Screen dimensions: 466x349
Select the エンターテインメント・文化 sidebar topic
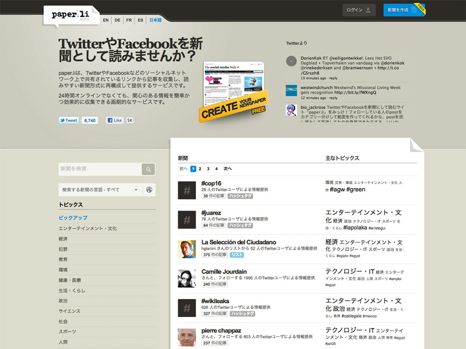coord(88,228)
